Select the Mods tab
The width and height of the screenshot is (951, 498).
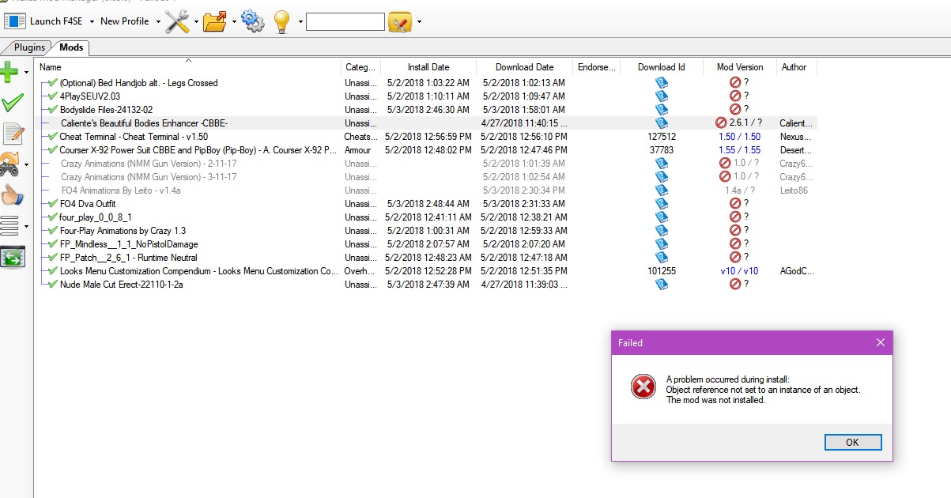[71, 47]
